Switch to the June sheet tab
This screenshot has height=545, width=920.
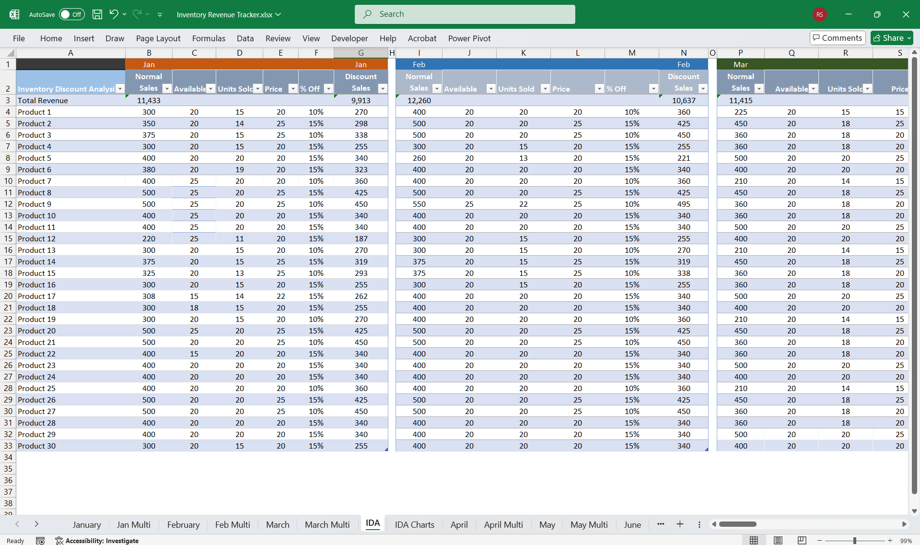coord(632,524)
